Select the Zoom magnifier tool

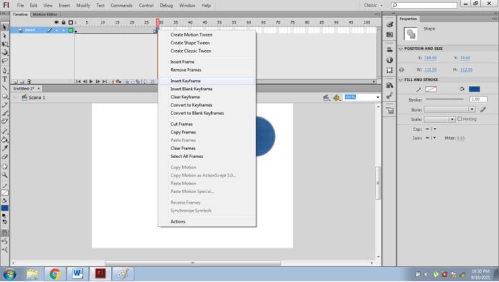[5, 174]
